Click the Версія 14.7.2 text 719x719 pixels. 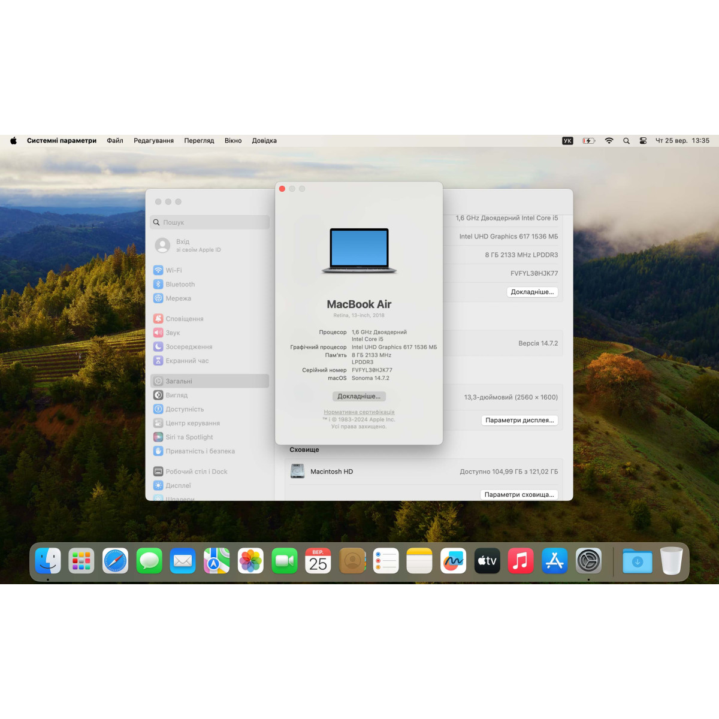click(x=538, y=343)
